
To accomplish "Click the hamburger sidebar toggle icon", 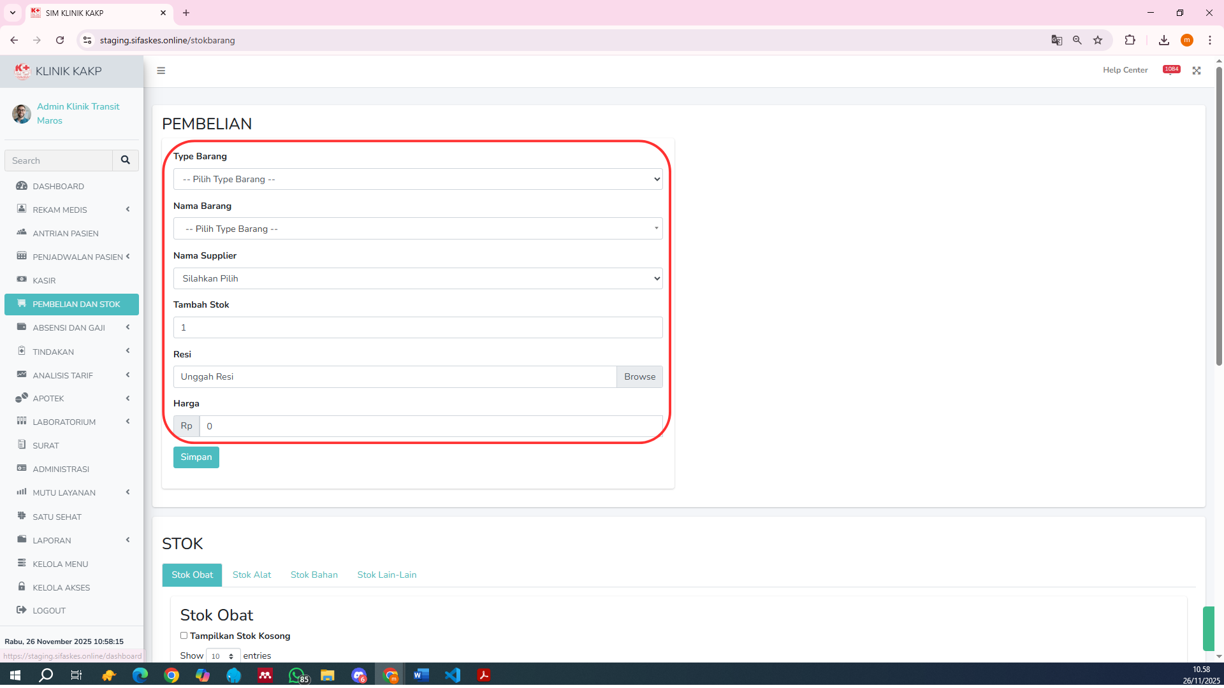I will 161,71.
